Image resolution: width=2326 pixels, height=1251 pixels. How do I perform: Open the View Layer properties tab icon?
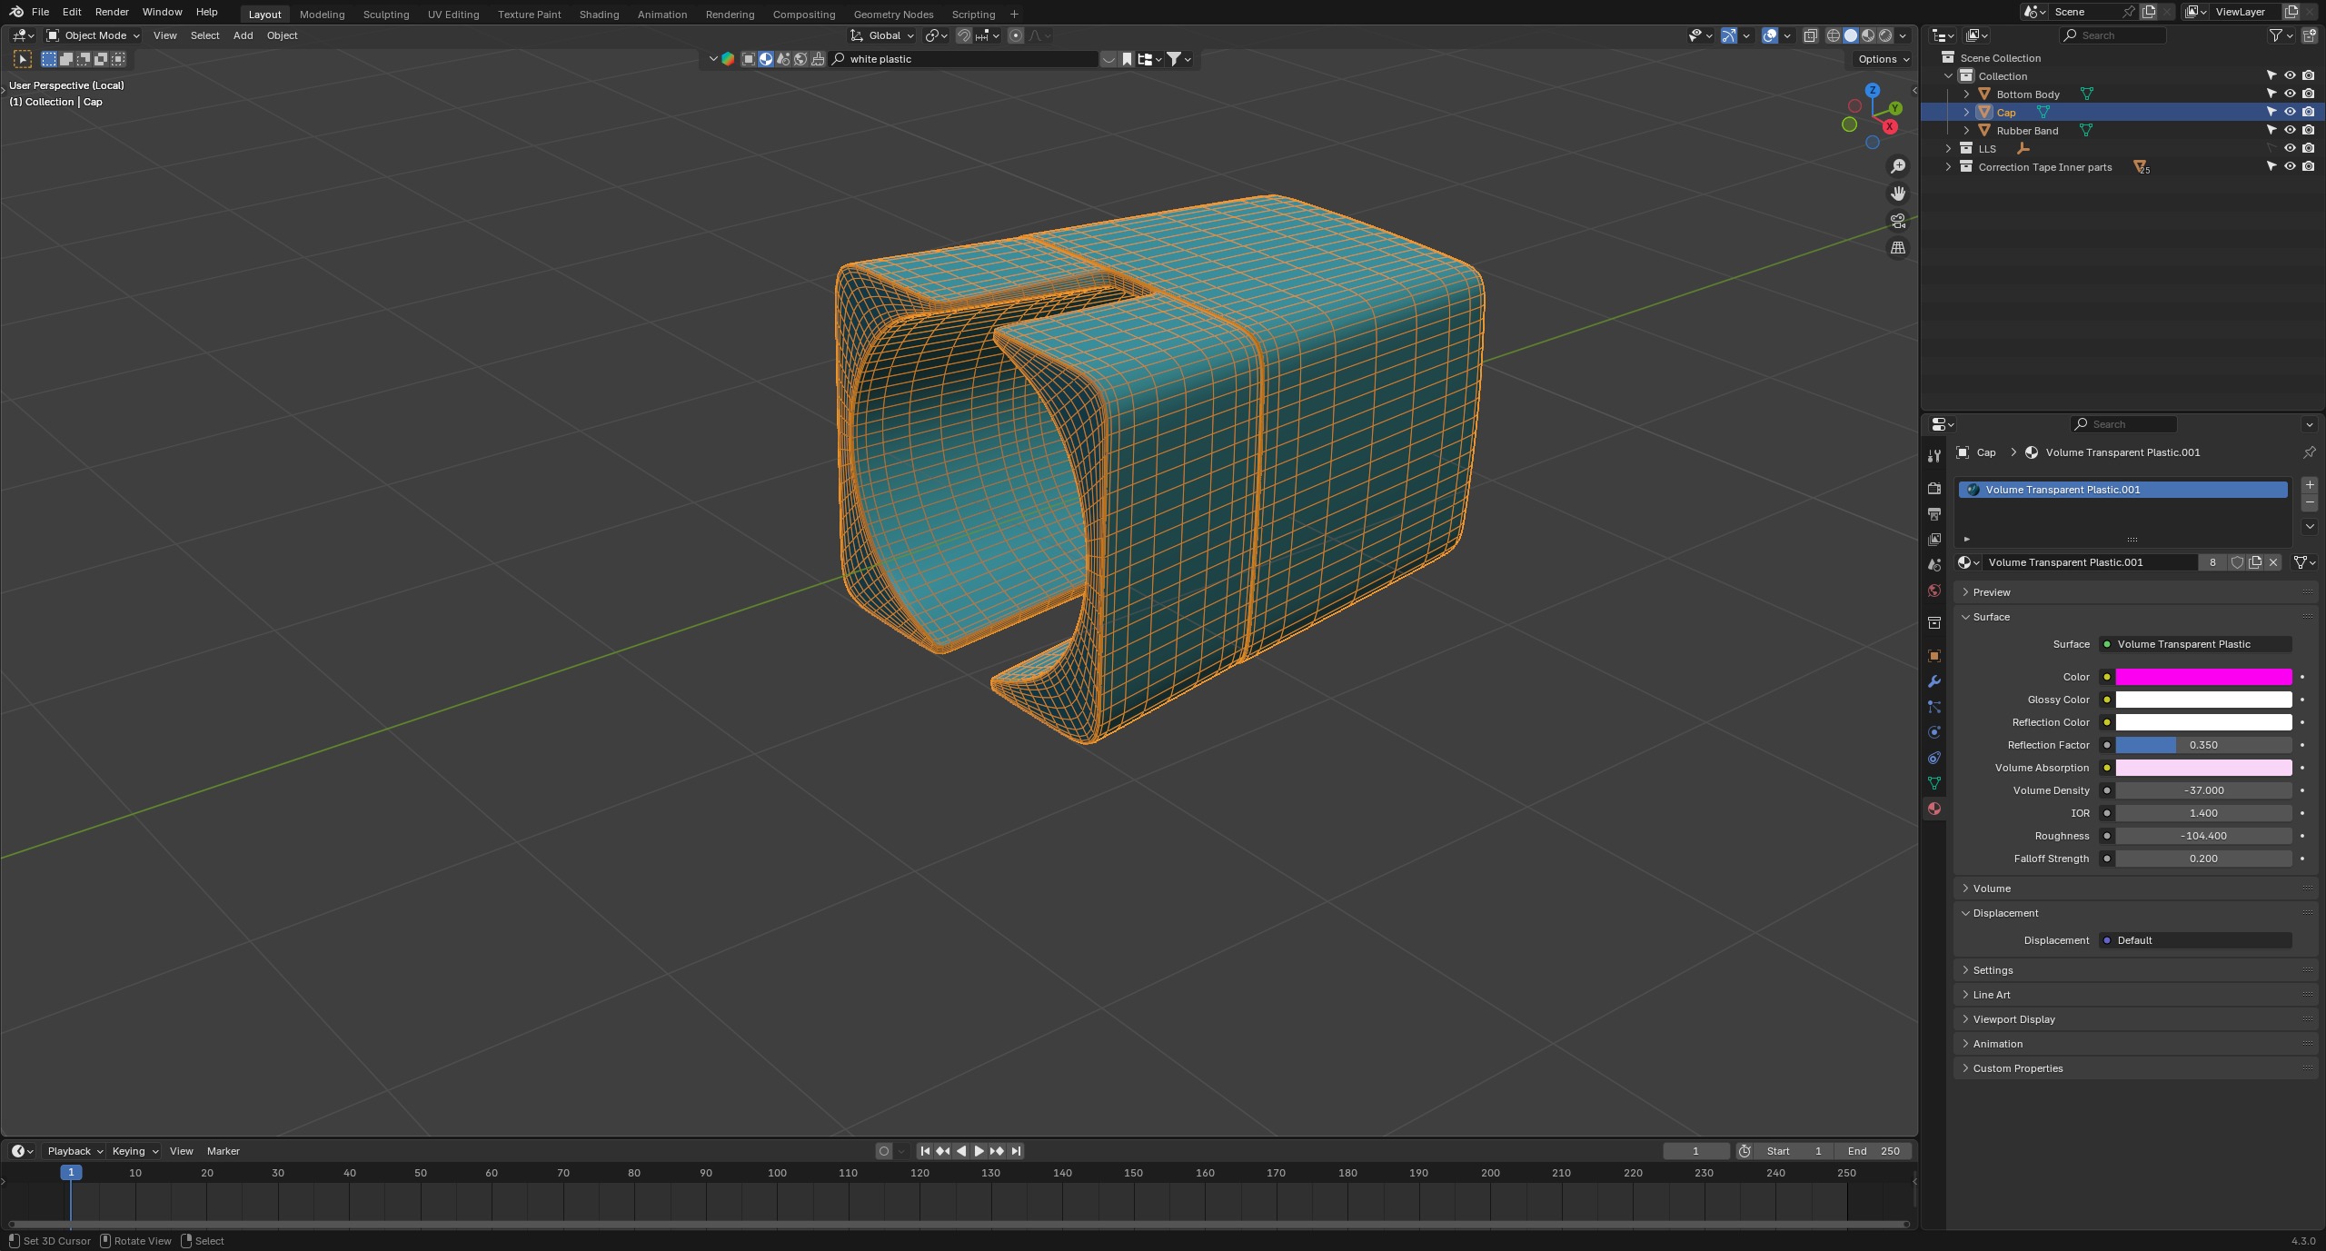tap(1933, 540)
